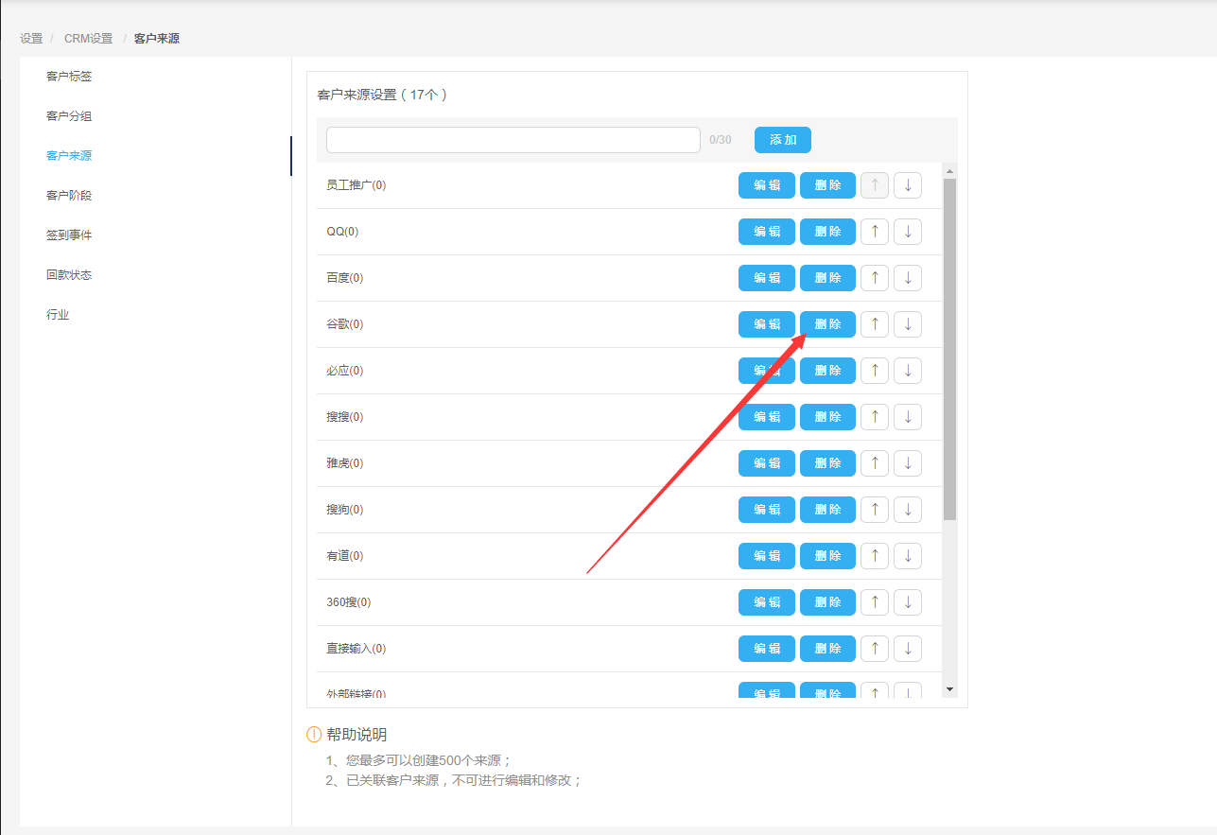The height and width of the screenshot is (835, 1217).
Task: Edit the 必应 customer source
Action: tap(766, 371)
